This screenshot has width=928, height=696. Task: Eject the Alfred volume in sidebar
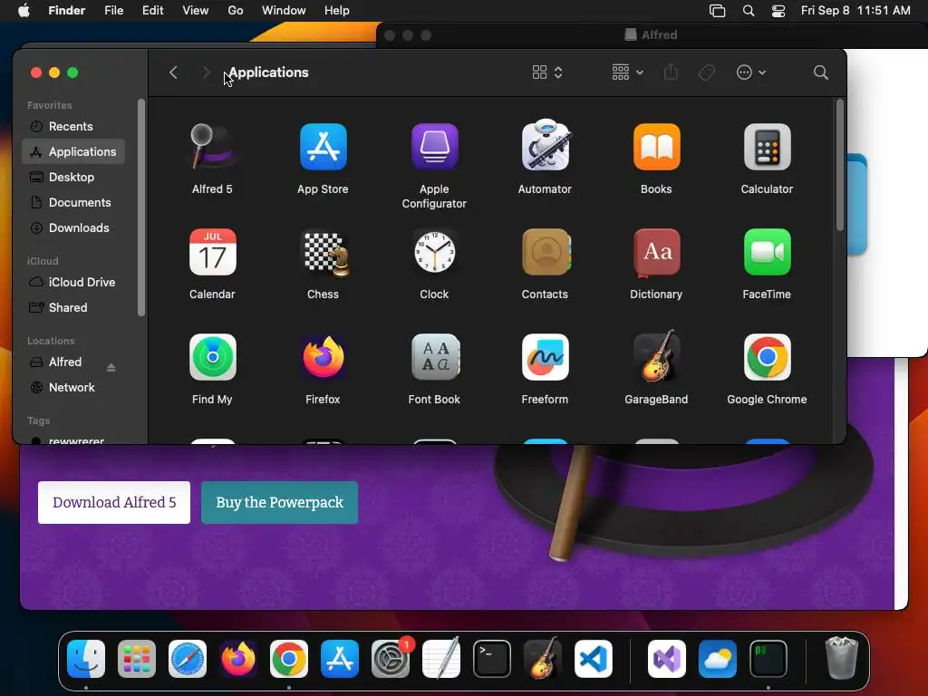[111, 368]
